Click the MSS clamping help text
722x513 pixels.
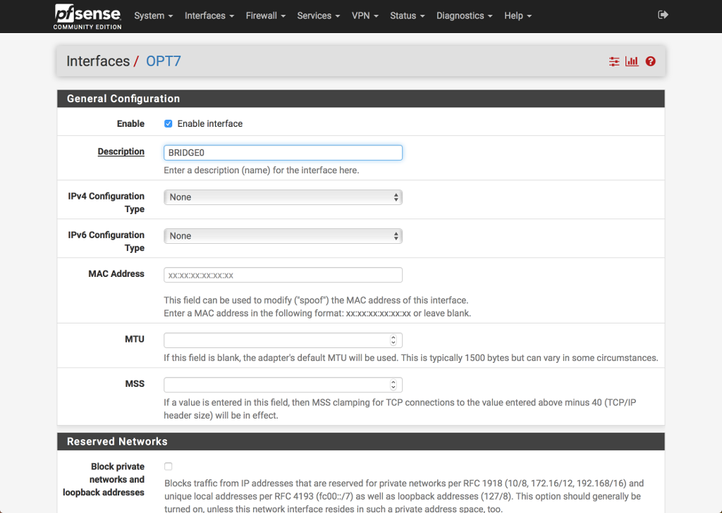400,409
